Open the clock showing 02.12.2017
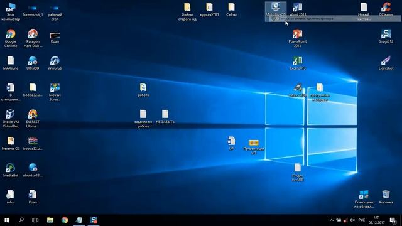 pyautogui.click(x=376, y=220)
